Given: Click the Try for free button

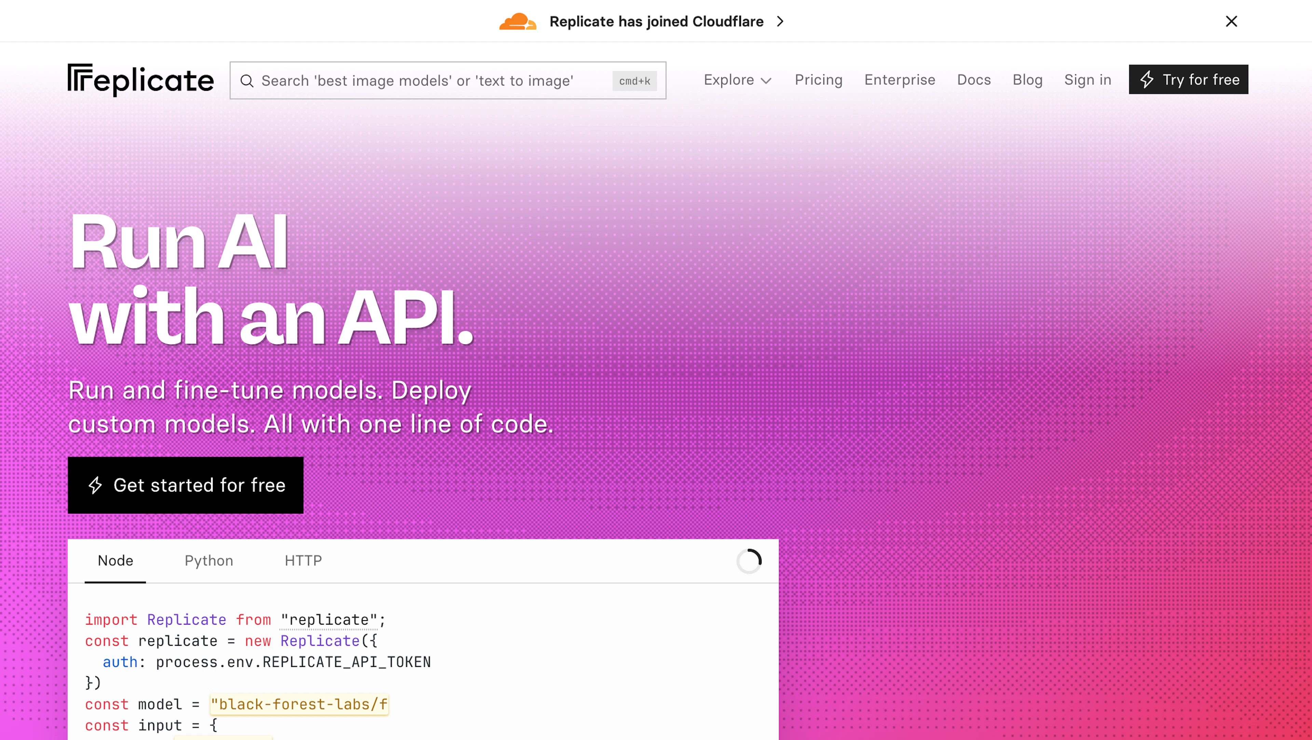Looking at the screenshot, I should pos(1188,80).
